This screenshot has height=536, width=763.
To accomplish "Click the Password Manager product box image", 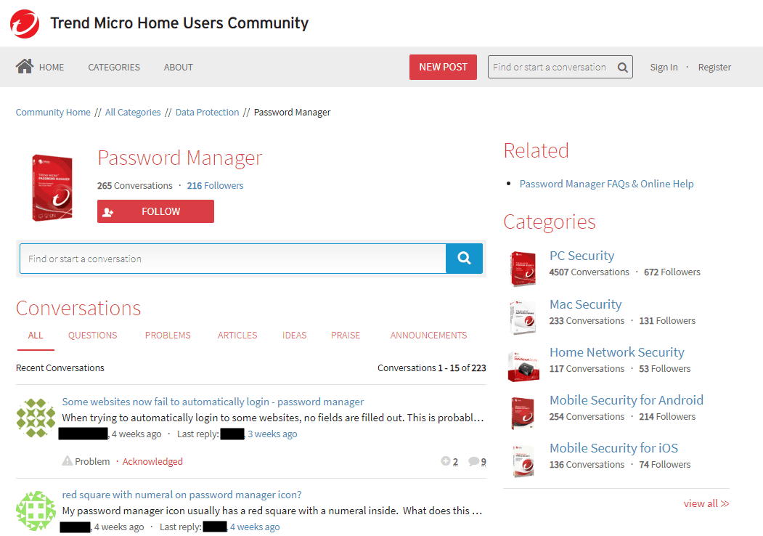I will (x=52, y=186).
